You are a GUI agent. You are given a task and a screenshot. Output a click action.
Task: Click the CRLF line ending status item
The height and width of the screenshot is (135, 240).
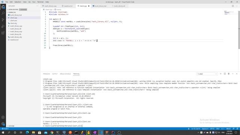click(217, 129)
